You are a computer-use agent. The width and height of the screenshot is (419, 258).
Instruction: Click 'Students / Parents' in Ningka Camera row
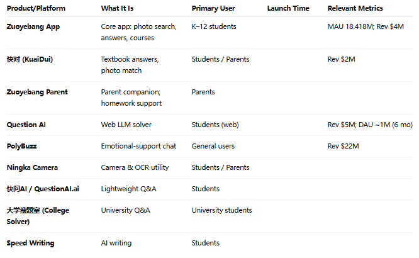tap(220, 167)
